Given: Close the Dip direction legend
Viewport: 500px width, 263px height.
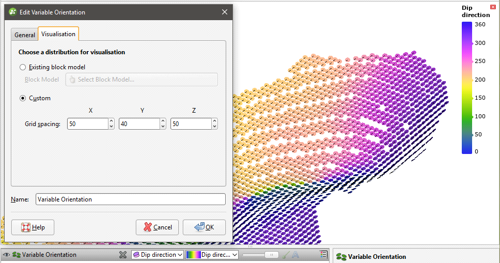Looking at the screenshot, I should 493,7.
